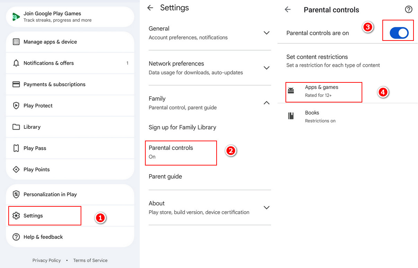Expand the About section chevron
This screenshot has height=268, width=418.
point(266,208)
